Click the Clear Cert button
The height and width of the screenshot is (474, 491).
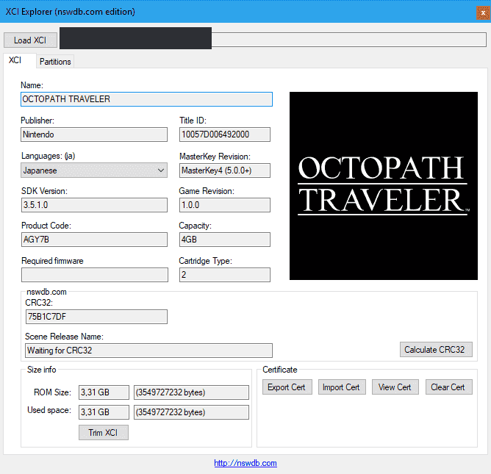point(448,387)
